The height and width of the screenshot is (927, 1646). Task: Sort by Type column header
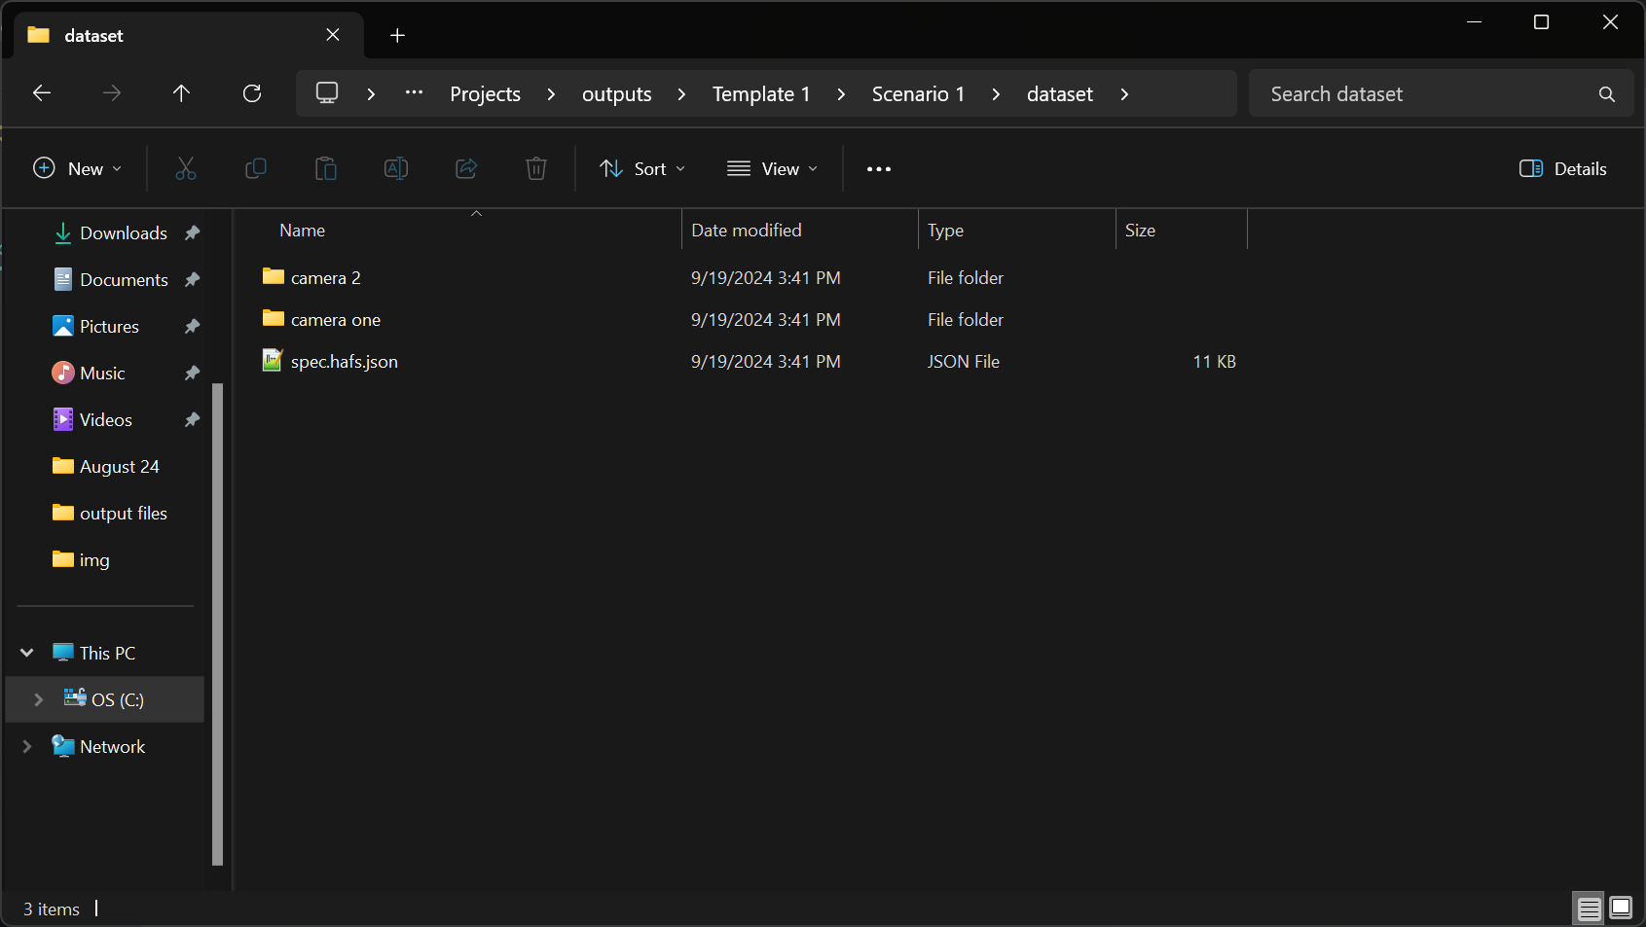click(x=945, y=231)
